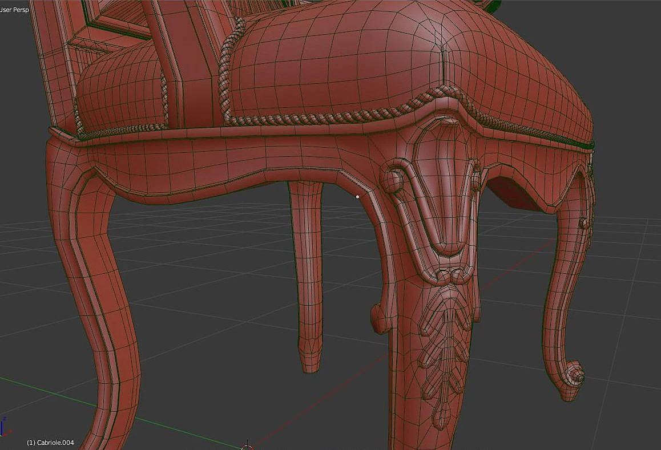Click the "(1) Cabriole.004" object name text
Image resolution: width=661 pixels, height=450 pixels.
click(x=50, y=443)
